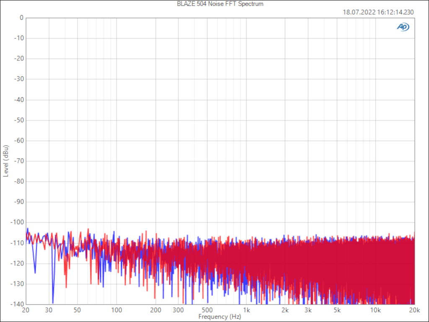Click the timestamp 18.07.2022 16:12:14.230
429x322 pixels.
378,12
